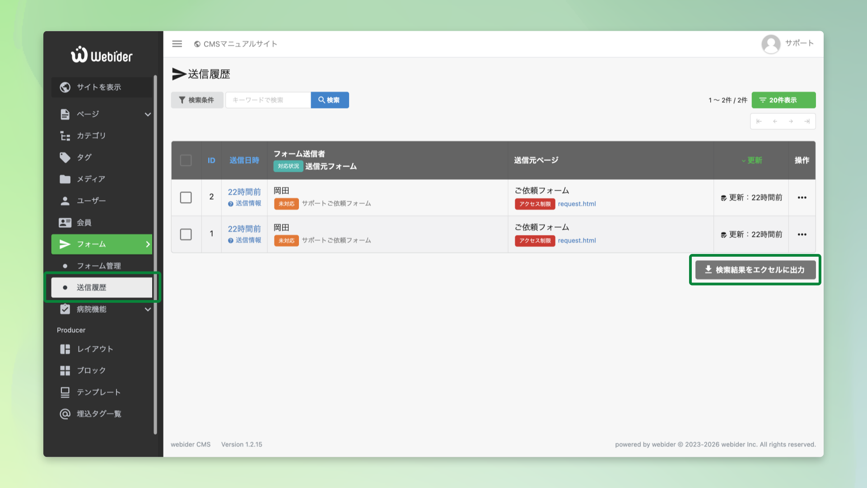Click the sidebar vertical scrollbar

pyautogui.click(x=155, y=254)
